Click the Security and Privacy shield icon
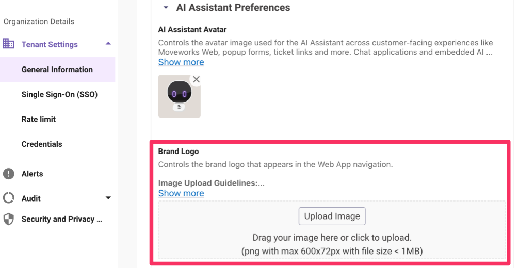 [x=9, y=219]
